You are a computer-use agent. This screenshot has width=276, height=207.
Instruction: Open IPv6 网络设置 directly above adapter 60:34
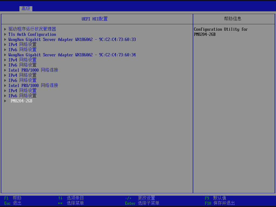(22, 50)
